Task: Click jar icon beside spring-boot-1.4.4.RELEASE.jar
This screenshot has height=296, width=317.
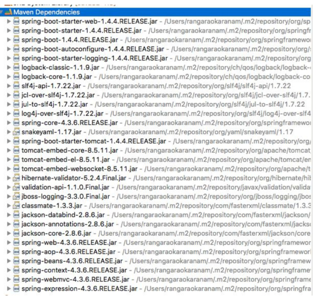Action: pyautogui.click(x=16, y=39)
